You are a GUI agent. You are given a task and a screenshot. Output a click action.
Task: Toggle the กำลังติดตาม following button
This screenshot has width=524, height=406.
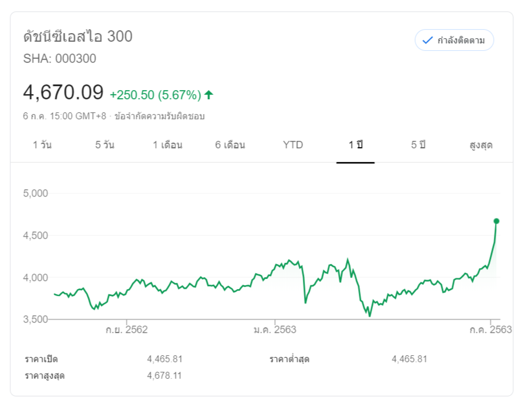pos(454,40)
